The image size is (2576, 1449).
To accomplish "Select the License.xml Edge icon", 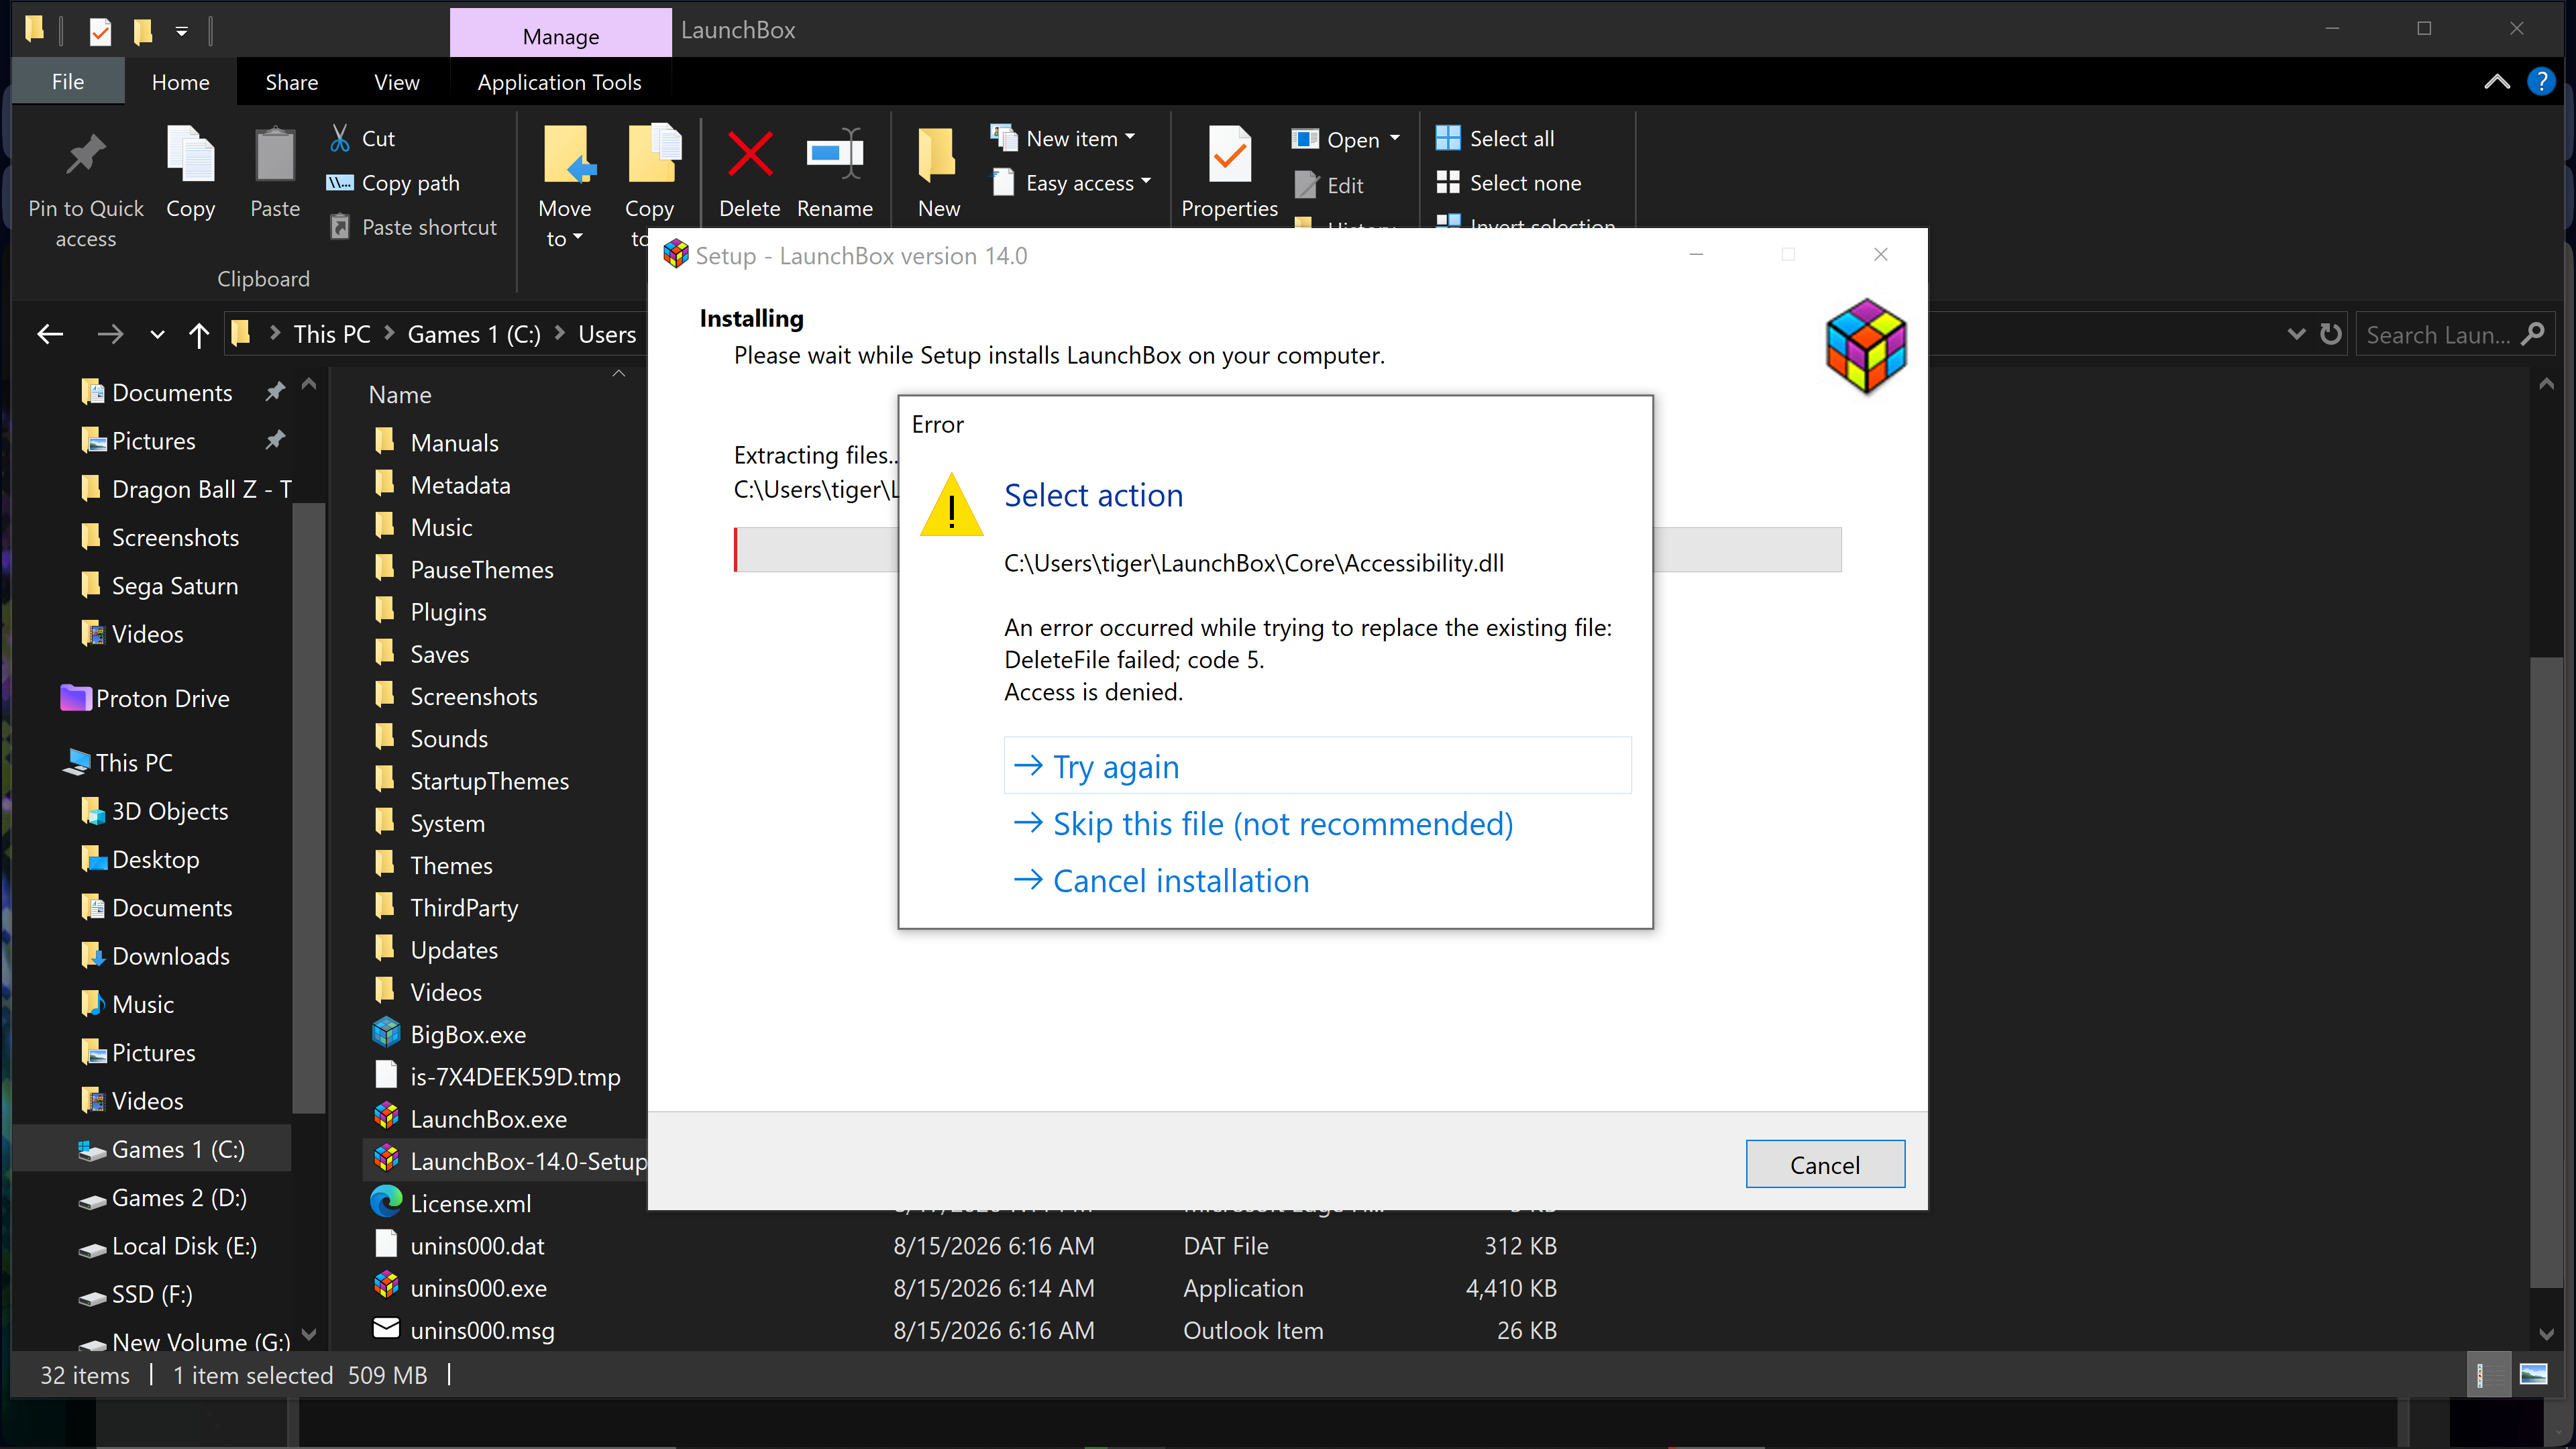I will [386, 1202].
